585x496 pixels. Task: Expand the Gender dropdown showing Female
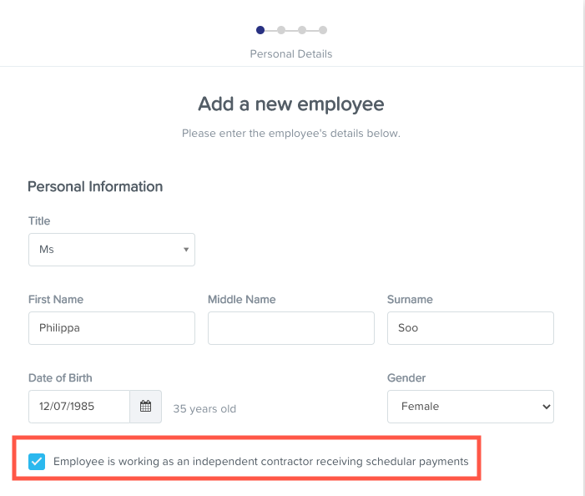coord(470,407)
